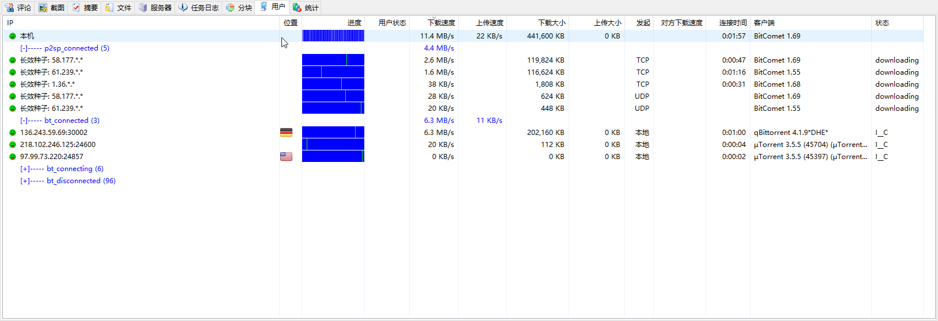Click the 0:01:16 connection time cell

(734, 72)
